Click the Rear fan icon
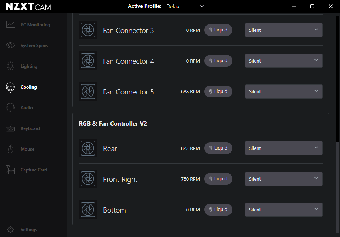Image resolution: width=340 pixels, height=237 pixels. pyautogui.click(x=88, y=148)
